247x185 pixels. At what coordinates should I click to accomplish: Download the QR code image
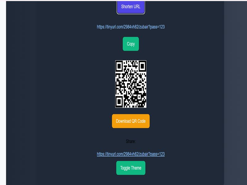click(x=131, y=121)
